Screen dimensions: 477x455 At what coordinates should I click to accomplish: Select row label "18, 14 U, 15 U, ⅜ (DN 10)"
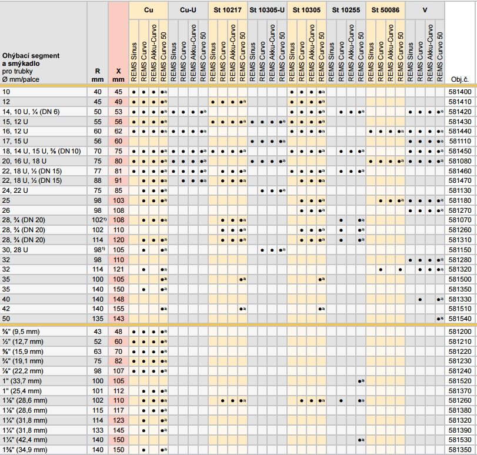(41, 151)
